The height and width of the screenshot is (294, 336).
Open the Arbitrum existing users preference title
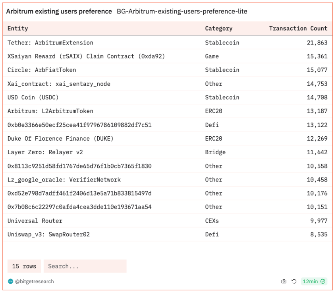point(59,12)
